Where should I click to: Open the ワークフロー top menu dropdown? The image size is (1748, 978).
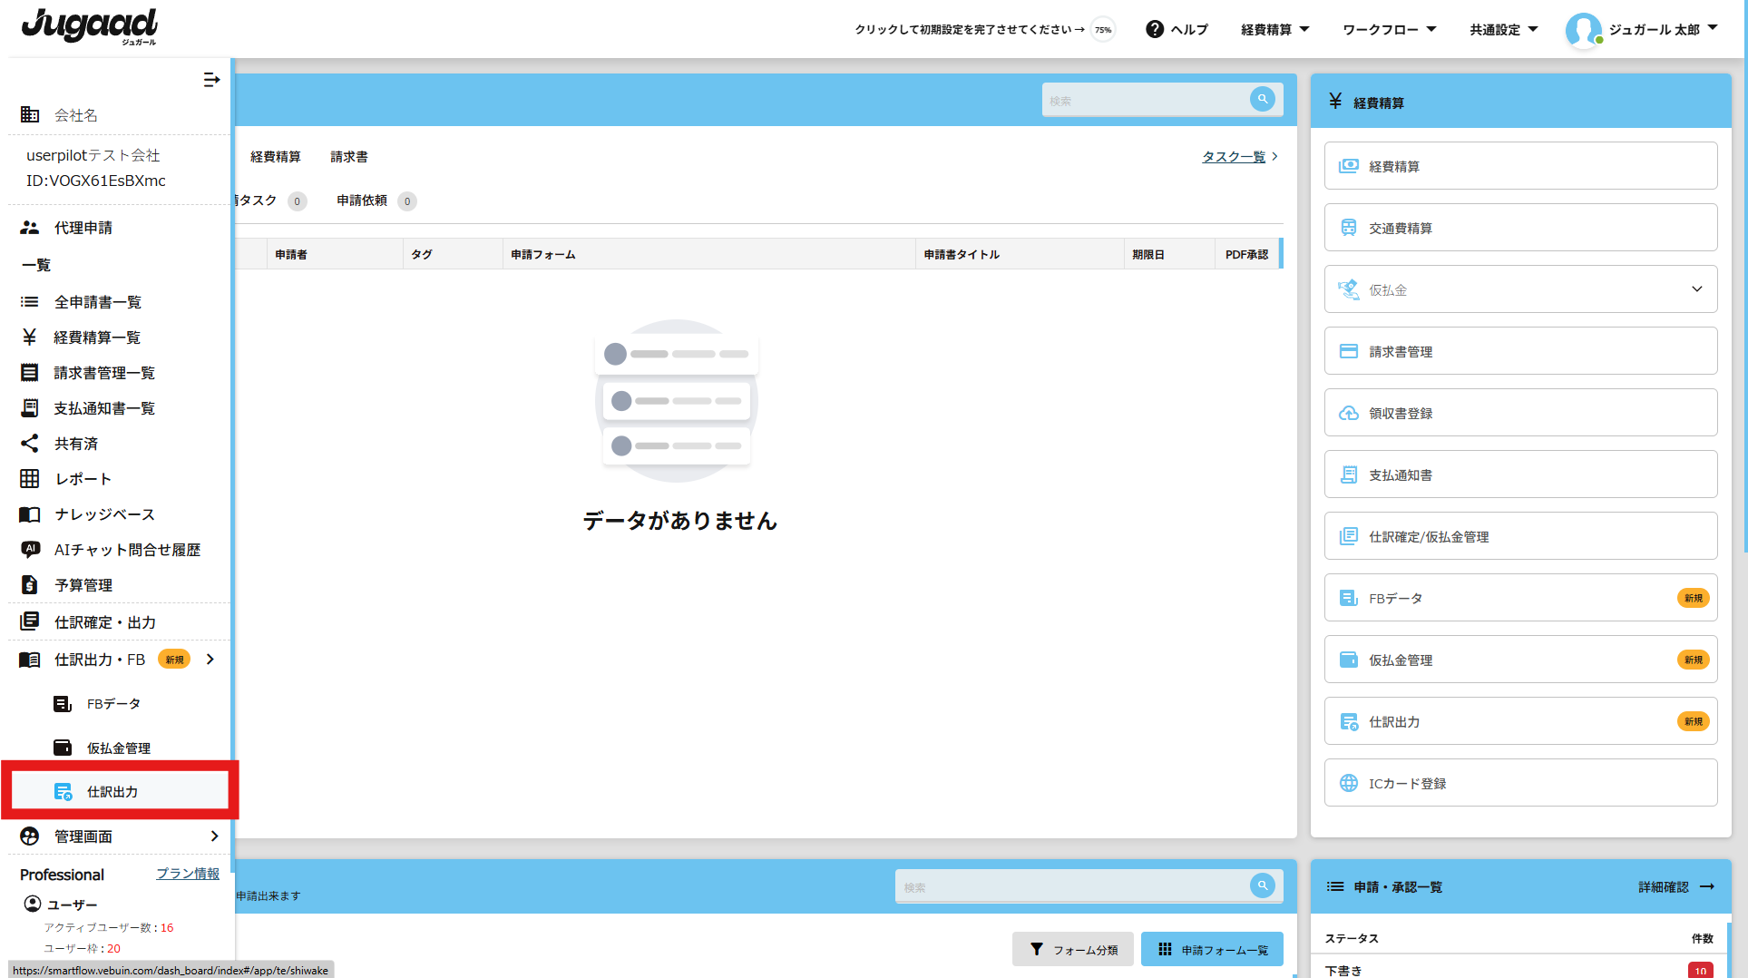point(1389,29)
